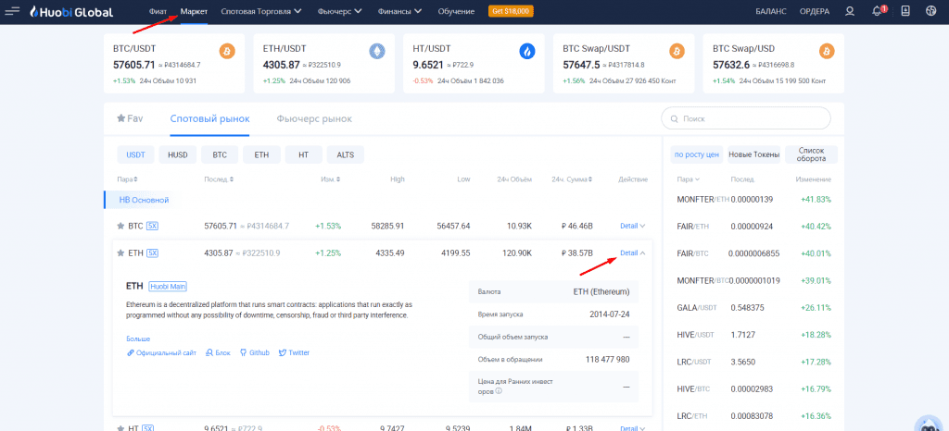949x431 pixels.
Task: Click the app download icon in header
Action: (905, 11)
